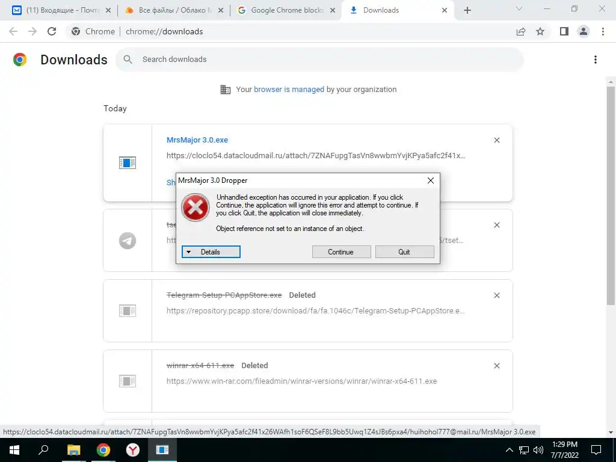Click Quit in the error dialog
This screenshot has height=462, width=616.
point(405,252)
